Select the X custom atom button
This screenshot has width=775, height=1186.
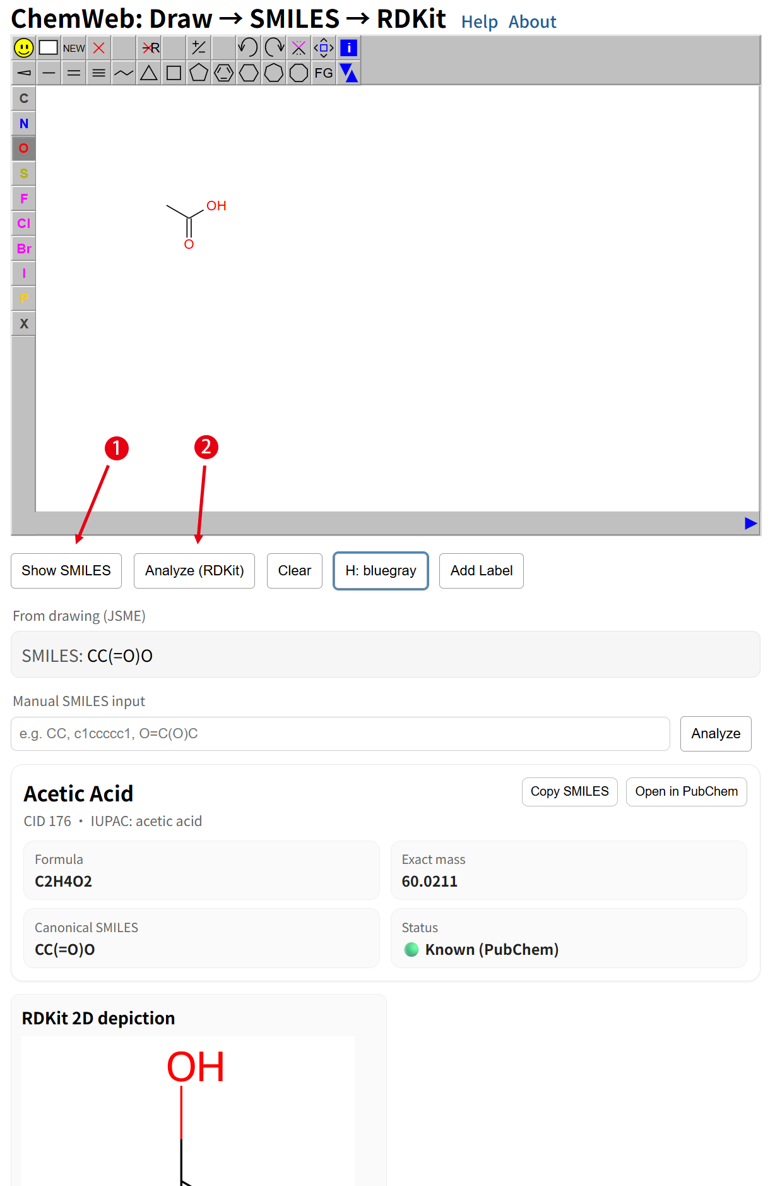24,324
